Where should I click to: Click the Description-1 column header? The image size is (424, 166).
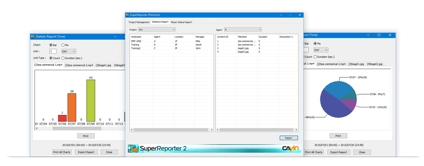tap(288, 37)
